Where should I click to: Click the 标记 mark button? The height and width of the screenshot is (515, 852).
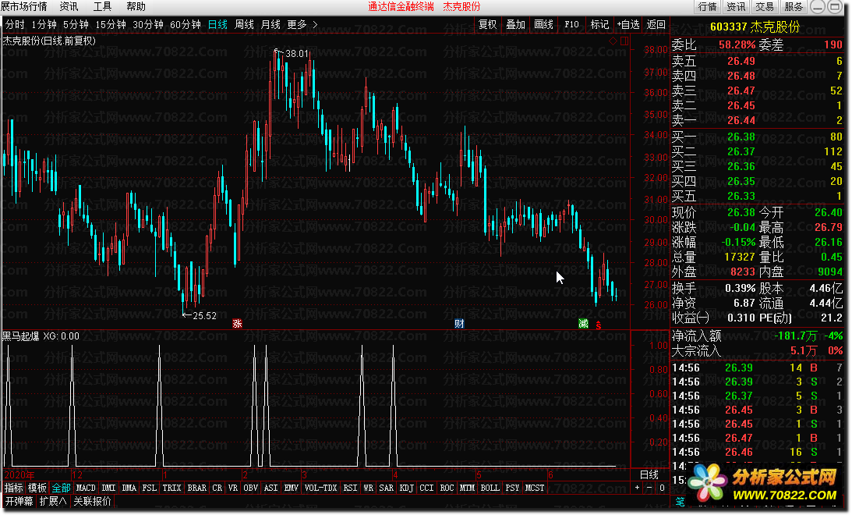tap(599, 24)
